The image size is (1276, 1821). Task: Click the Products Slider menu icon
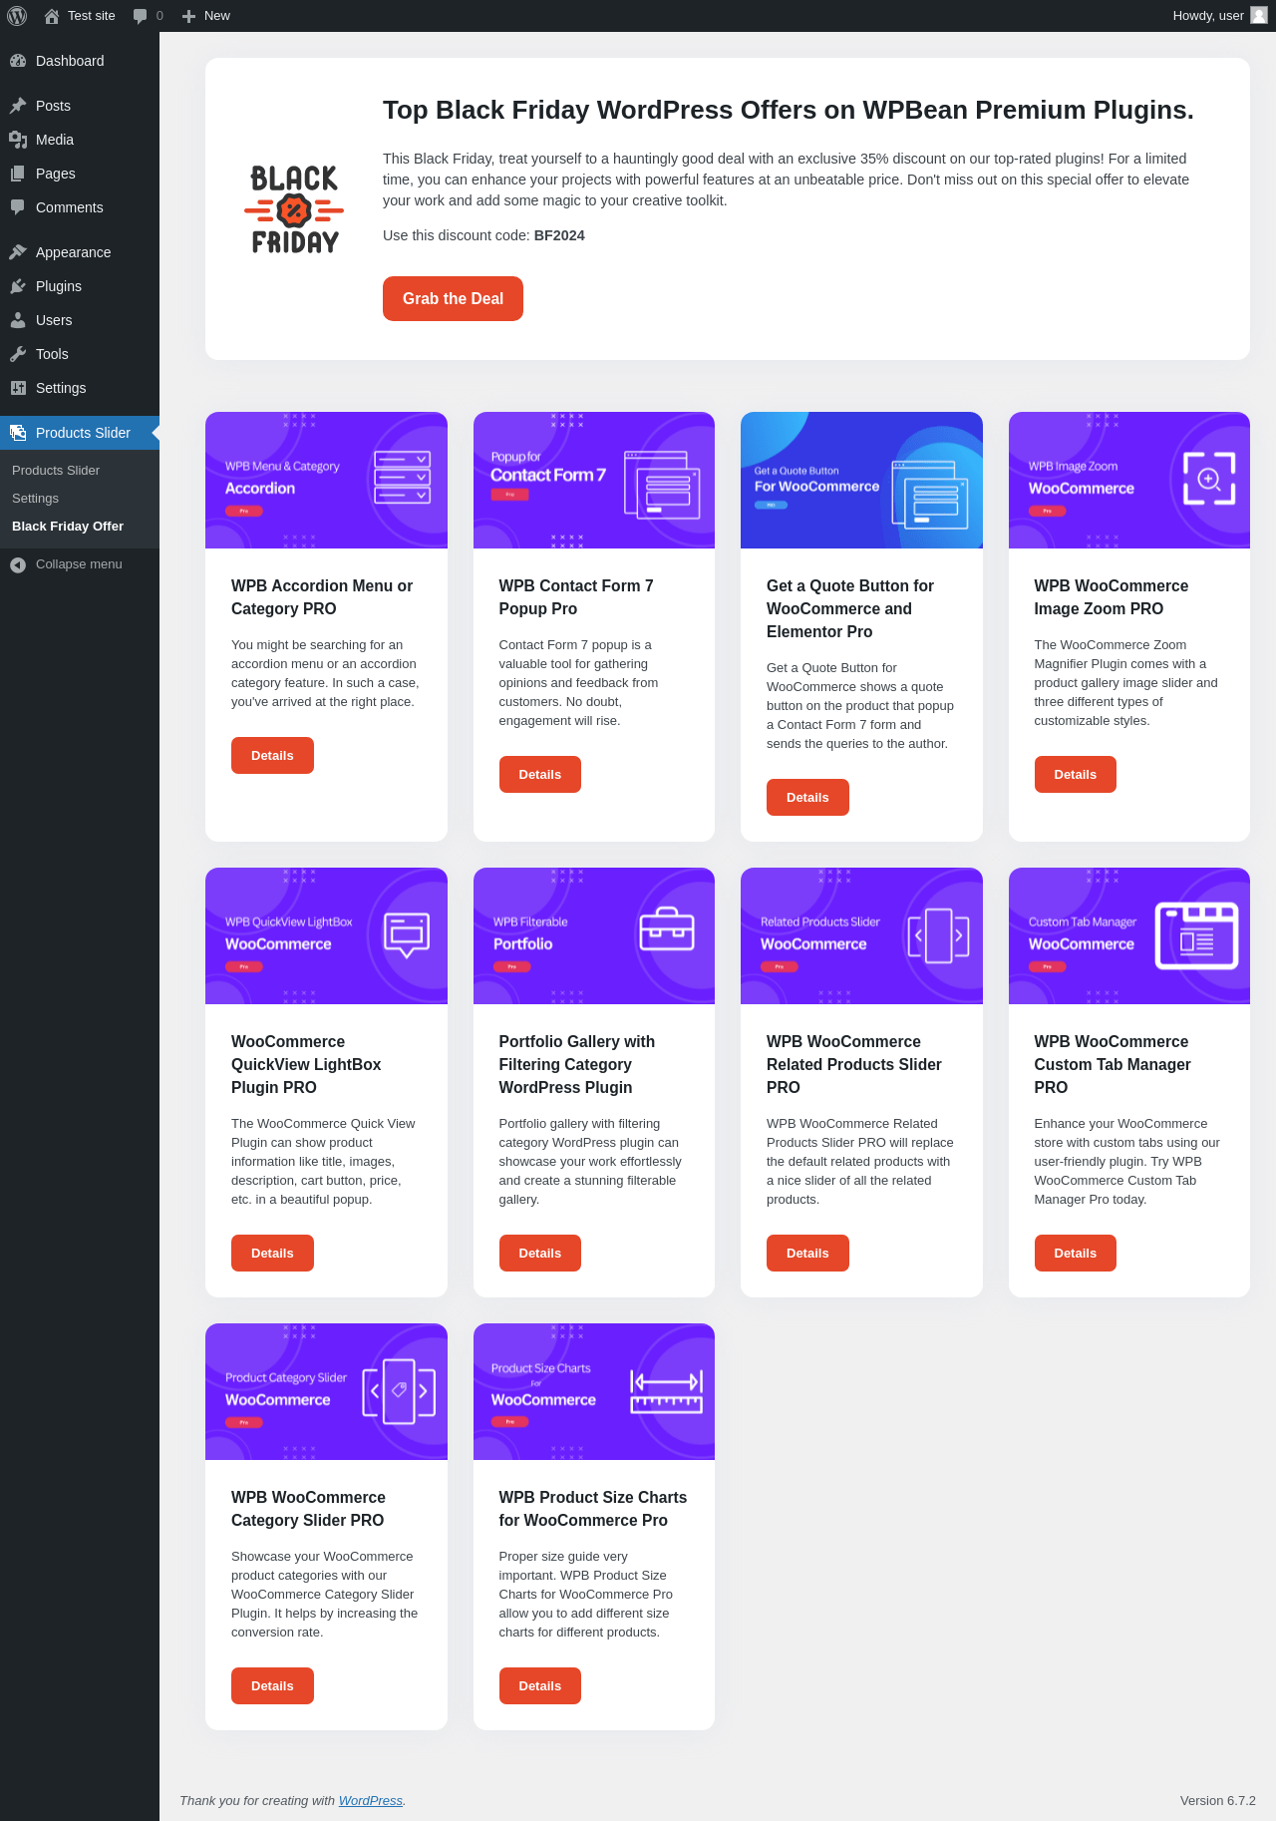coord(18,433)
